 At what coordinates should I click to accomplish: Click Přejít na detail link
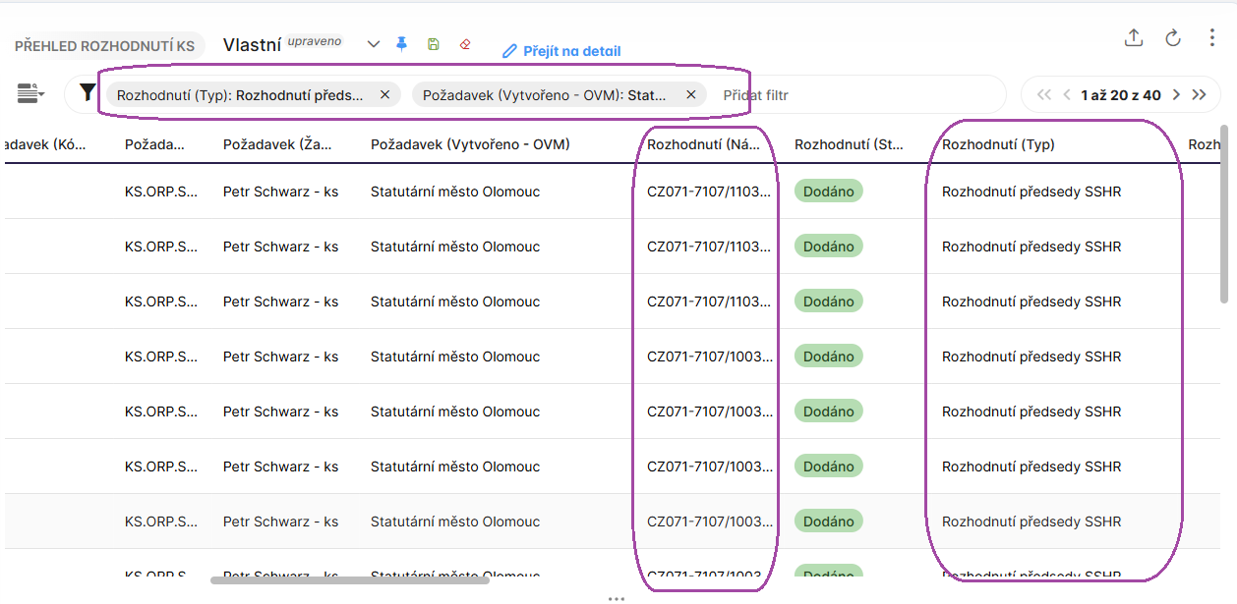tap(561, 51)
